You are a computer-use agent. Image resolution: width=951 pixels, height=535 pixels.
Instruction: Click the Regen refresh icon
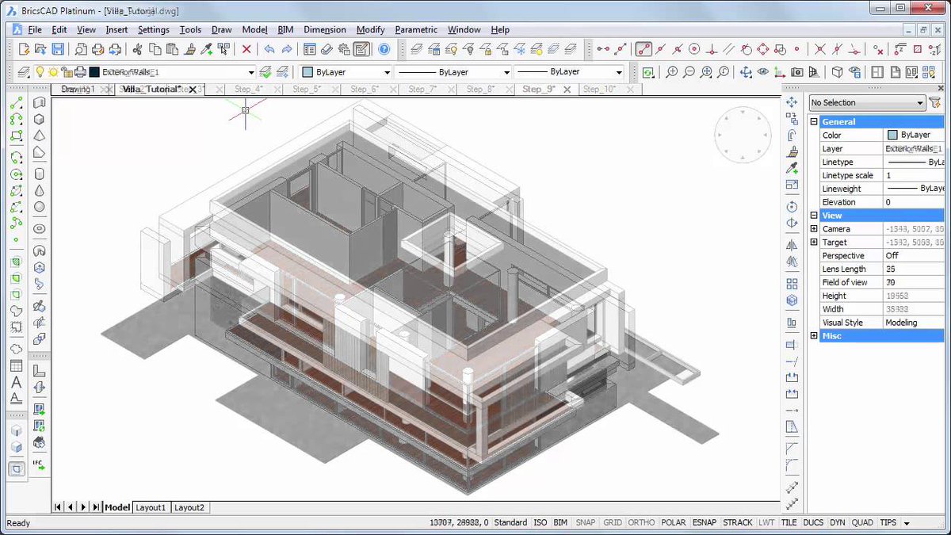click(x=648, y=72)
